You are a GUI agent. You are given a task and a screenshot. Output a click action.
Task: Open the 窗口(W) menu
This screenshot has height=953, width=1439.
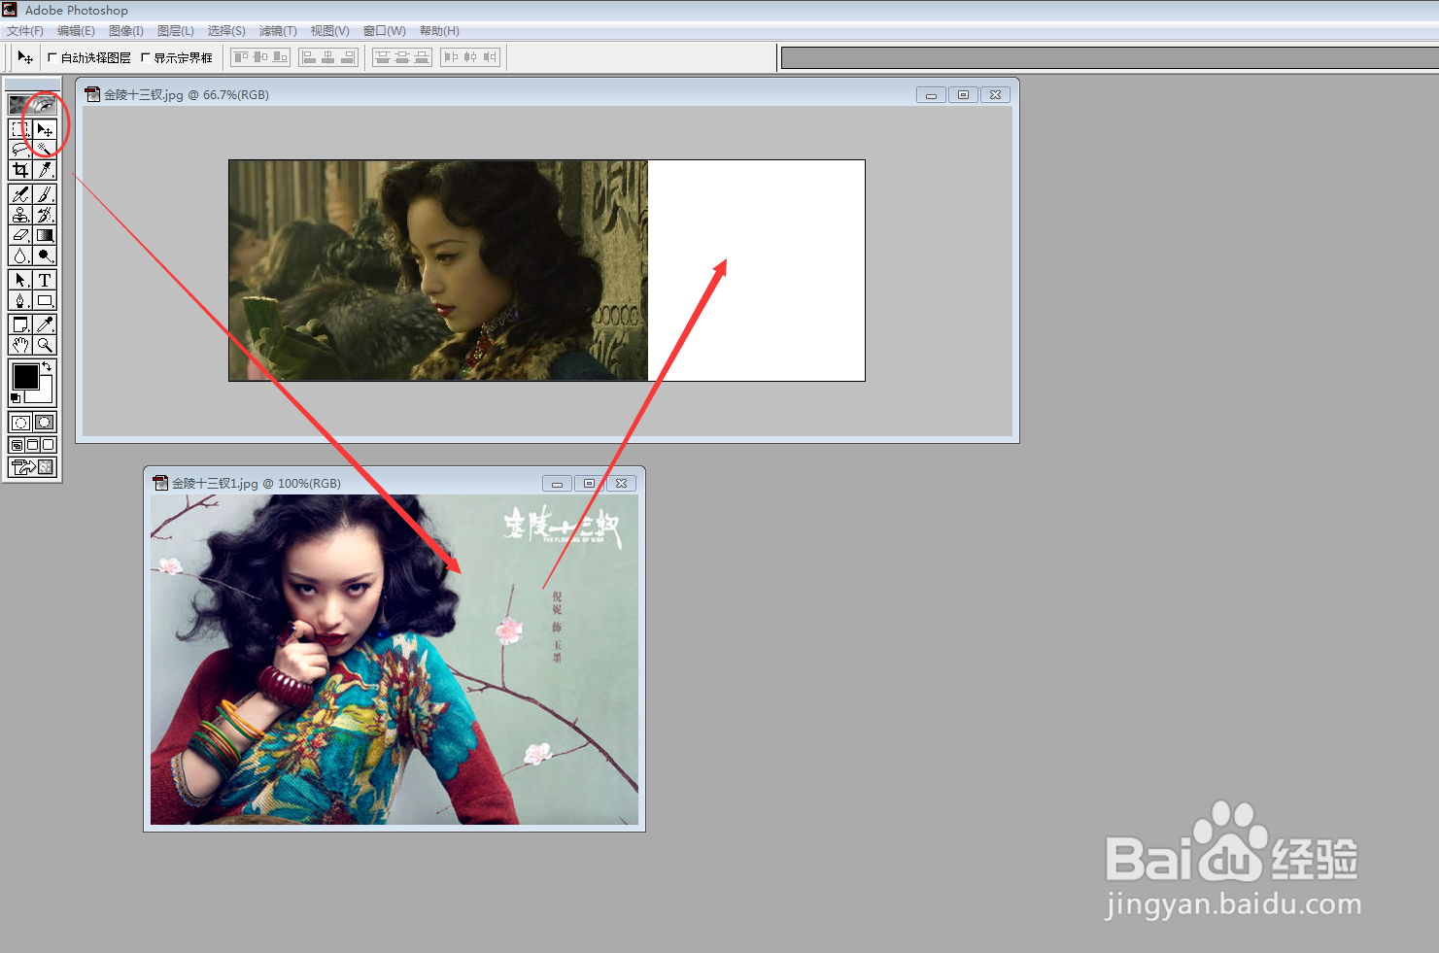pos(385,31)
